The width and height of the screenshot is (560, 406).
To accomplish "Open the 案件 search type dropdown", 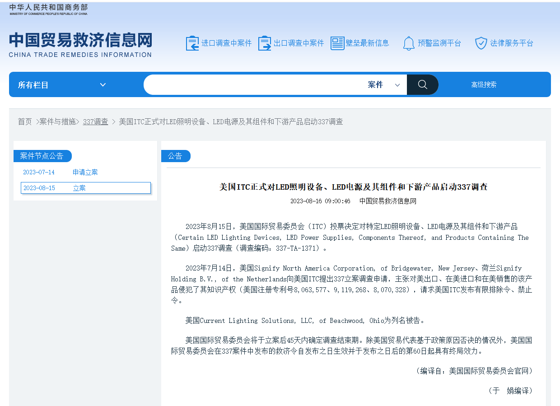I will point(384,85).
